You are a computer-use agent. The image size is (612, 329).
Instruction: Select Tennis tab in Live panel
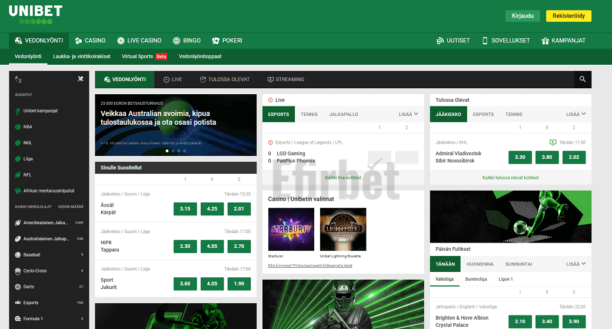tap(309, 114)
